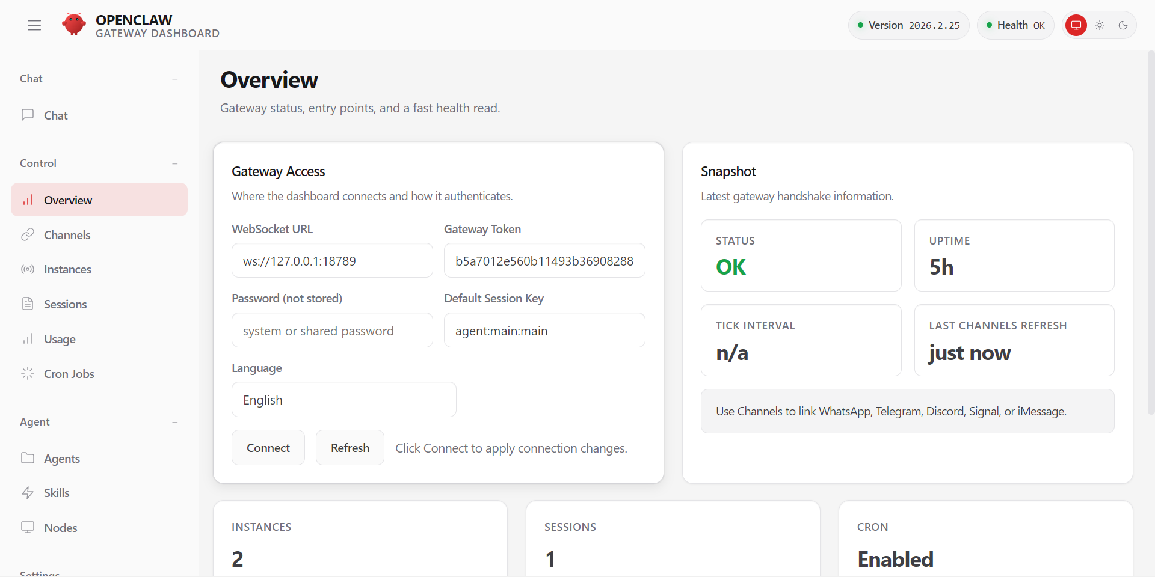Click the INSTANCES count card
1155x577 pixels.
(360, 539)
